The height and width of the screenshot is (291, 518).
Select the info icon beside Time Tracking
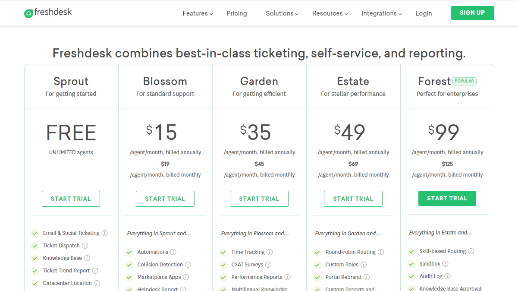point(270,252)
